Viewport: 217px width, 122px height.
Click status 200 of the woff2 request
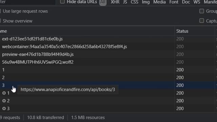tap(180, 62)
